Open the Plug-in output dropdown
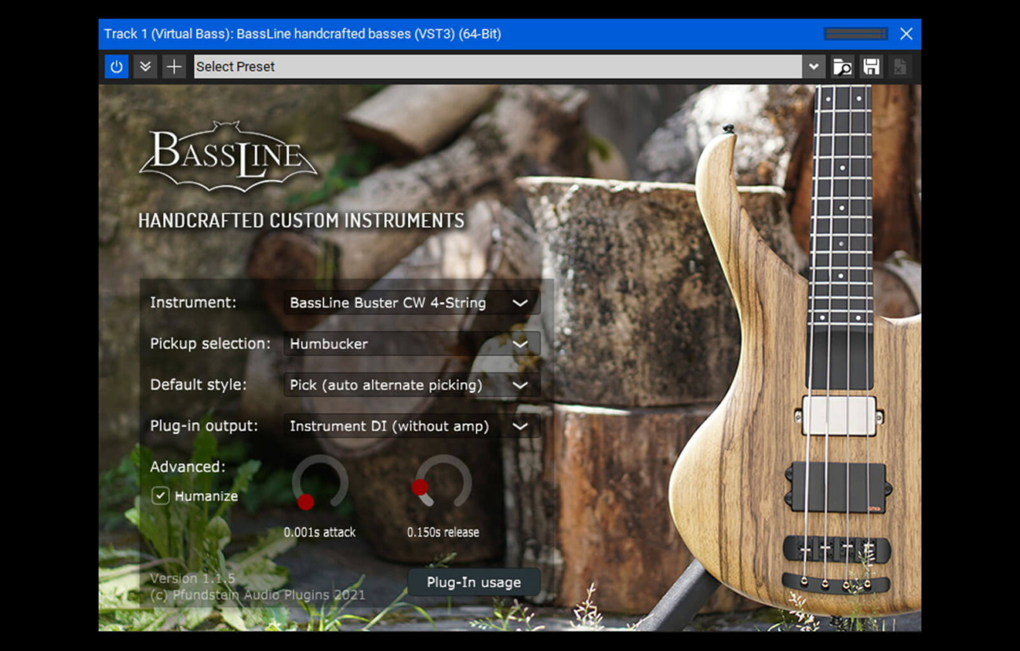This screenshot has height=651, width=1020. [411, 426]
